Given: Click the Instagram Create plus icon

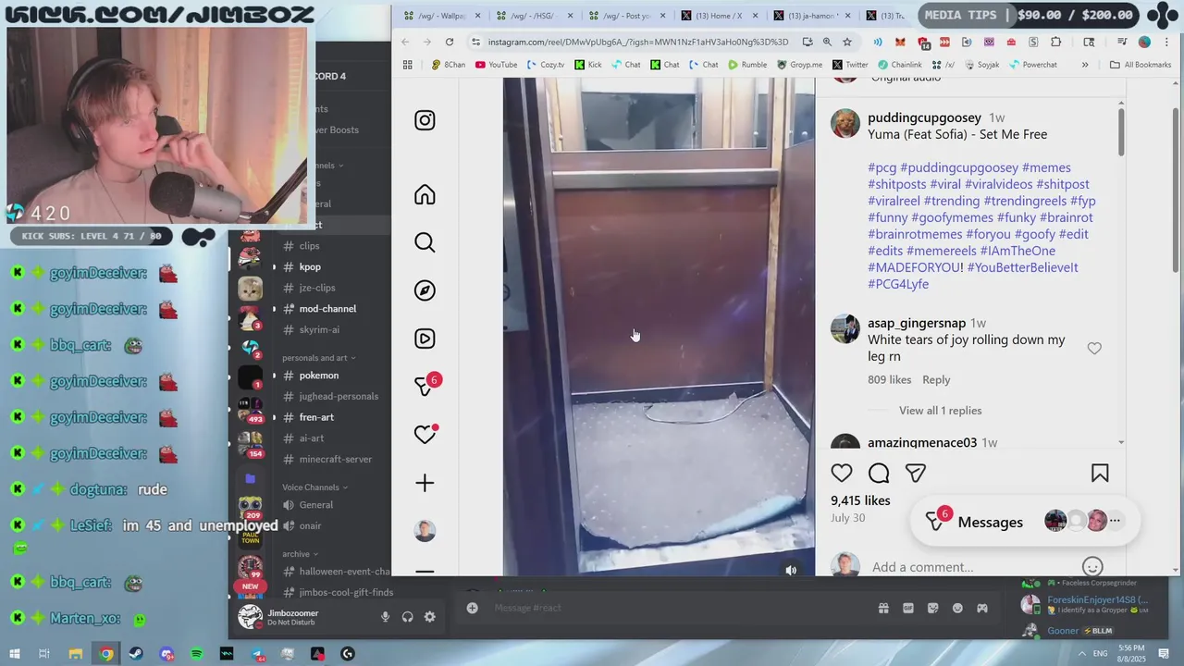Looking at the screenshot, I should (x=425, y=483).
